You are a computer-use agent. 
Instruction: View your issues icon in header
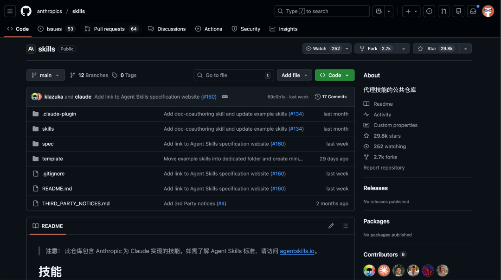429,11
